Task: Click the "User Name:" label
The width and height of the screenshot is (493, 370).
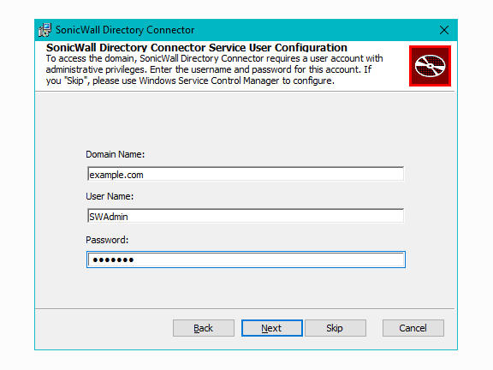Action: click(x=110, y=196)
